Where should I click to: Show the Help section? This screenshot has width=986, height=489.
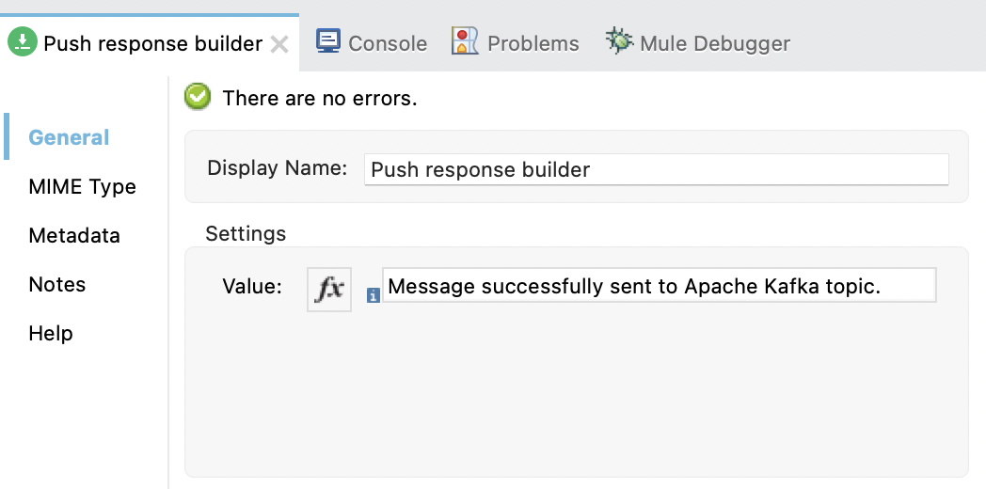[51, 334]
